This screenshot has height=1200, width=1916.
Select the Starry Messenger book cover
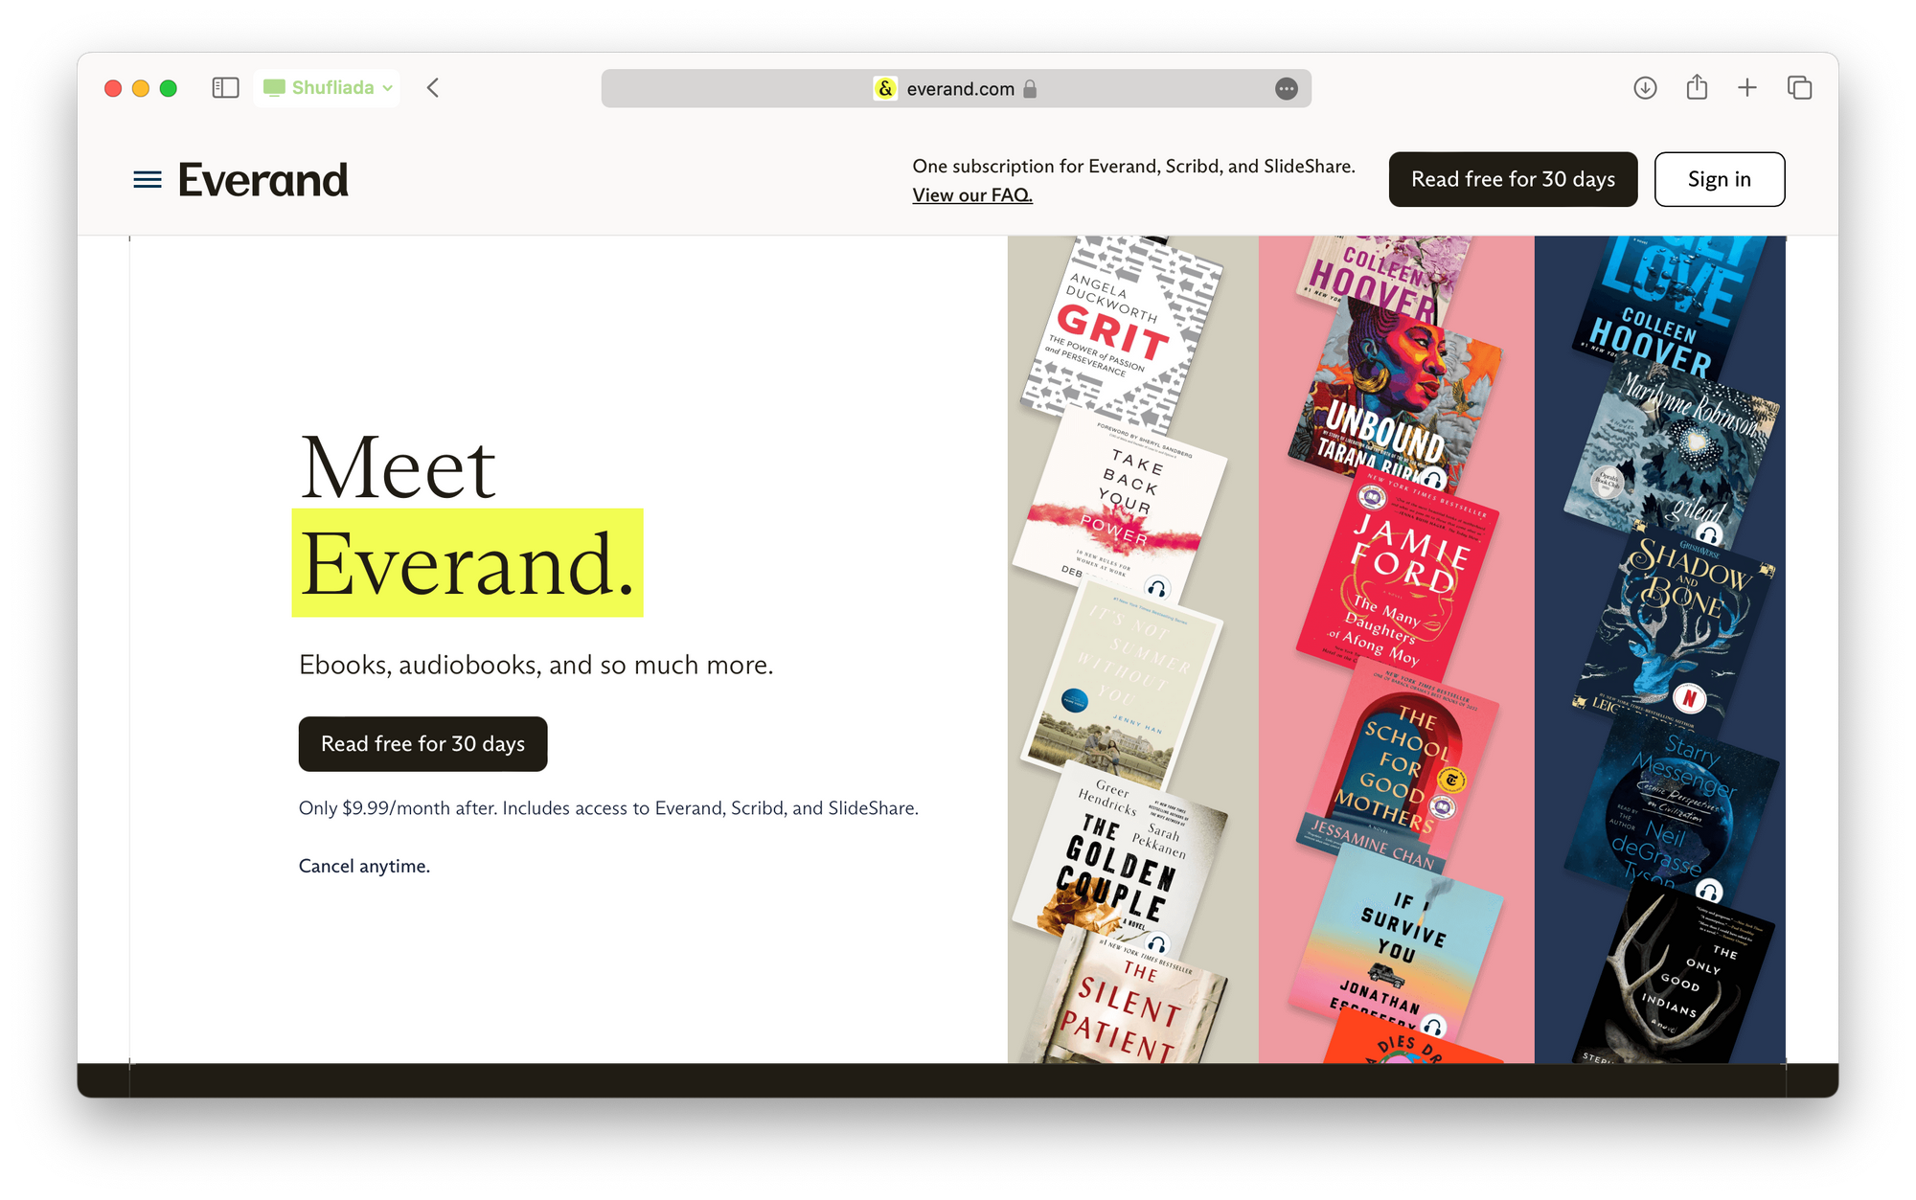(1672, 809)
